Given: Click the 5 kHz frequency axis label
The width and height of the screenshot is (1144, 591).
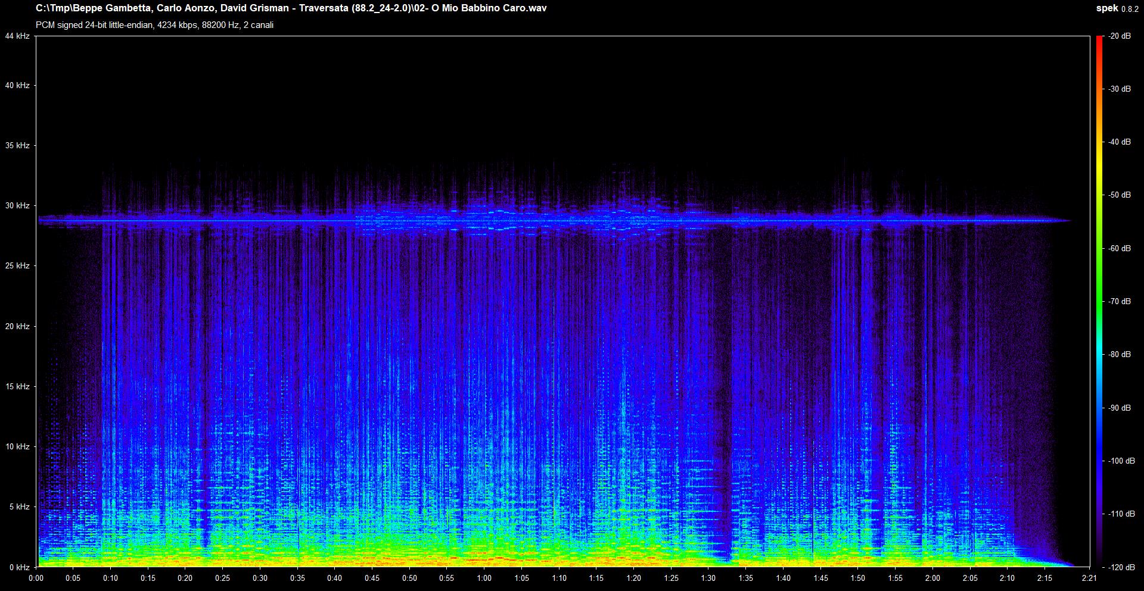Looking at the screenshot, I should point(17,507).
